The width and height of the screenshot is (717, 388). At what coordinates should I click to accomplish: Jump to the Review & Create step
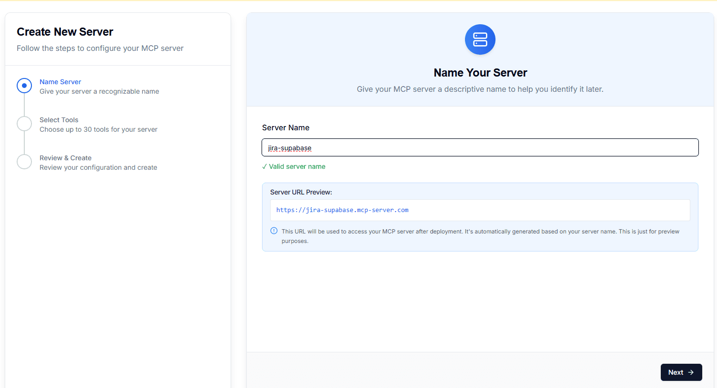[x=66, y=158]
